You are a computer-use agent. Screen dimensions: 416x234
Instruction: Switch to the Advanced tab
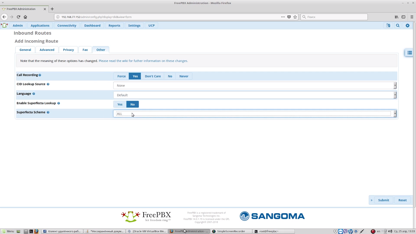pyautogui.click(x=47, y=50)
